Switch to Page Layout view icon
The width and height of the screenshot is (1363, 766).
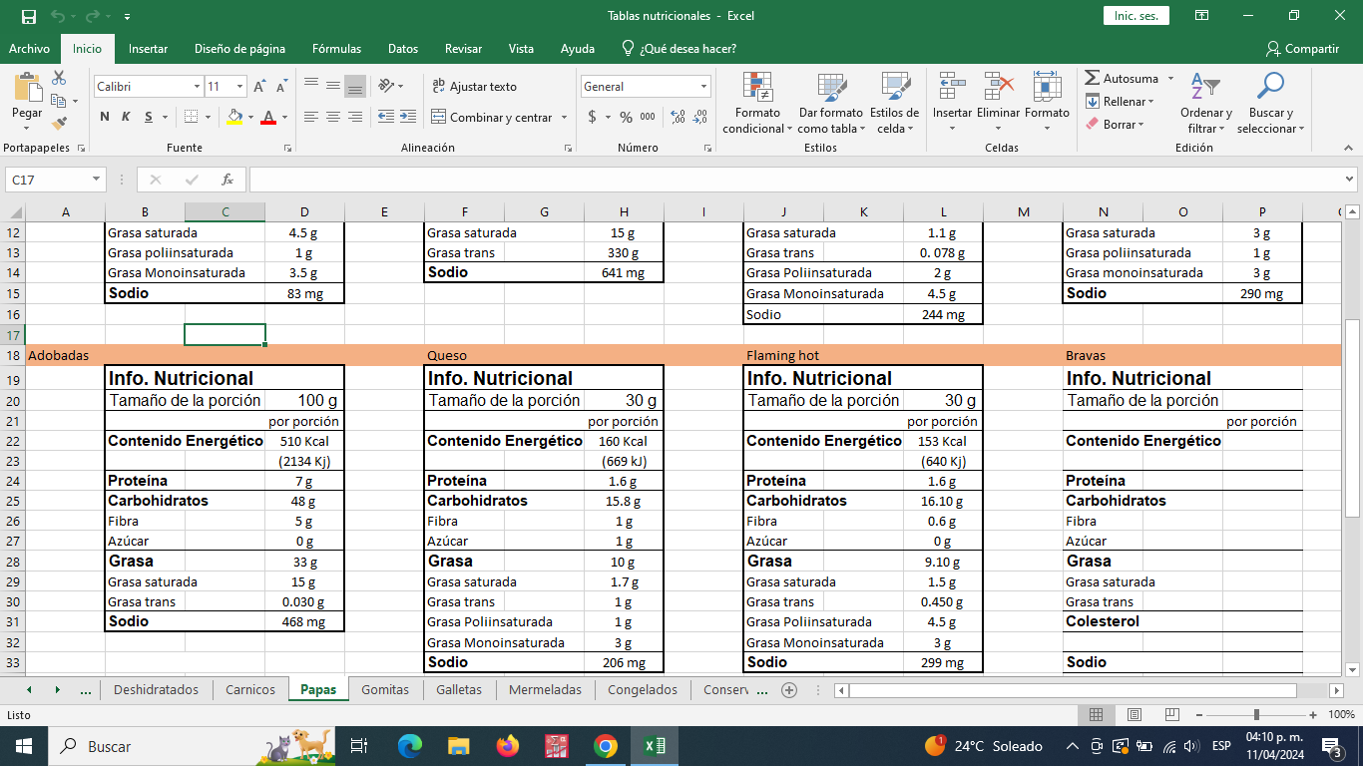coord(1135,714)
